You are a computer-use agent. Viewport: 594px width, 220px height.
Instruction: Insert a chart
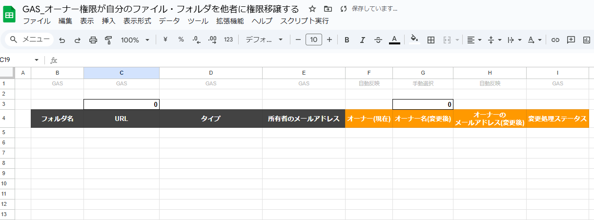click(587, 40)
